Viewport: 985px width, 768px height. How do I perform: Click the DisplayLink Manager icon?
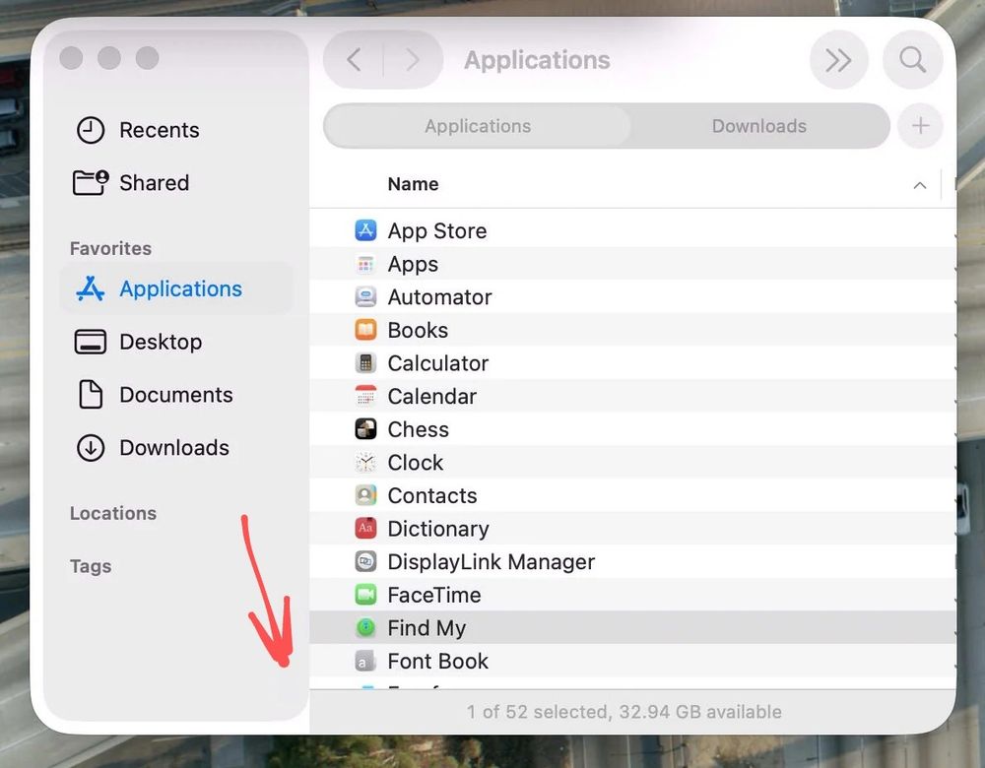pyautogui.click(x=365, y=561)
